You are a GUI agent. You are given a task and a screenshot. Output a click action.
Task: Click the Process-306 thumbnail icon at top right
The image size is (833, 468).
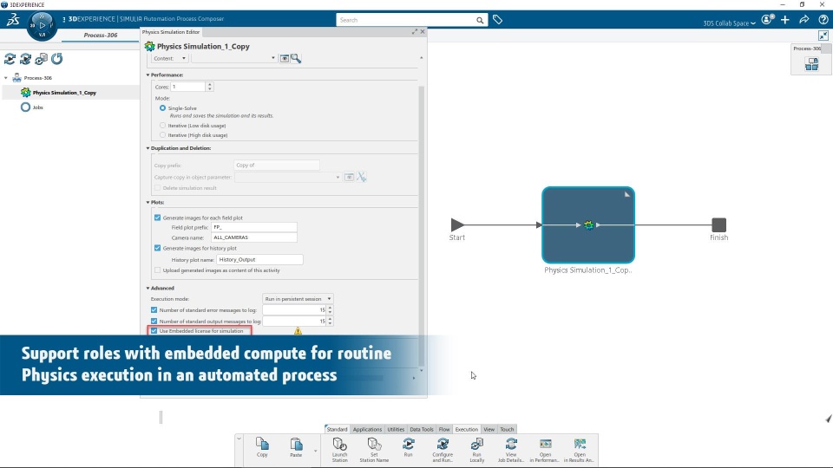[x=812, y=64]
